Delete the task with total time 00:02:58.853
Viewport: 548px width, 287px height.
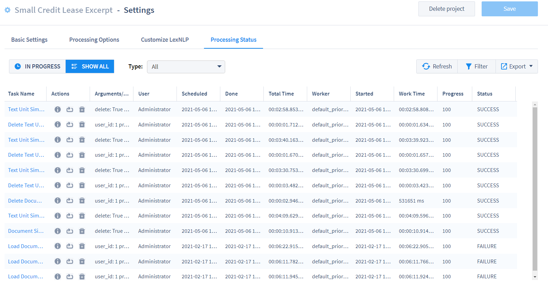click(82, 109)
